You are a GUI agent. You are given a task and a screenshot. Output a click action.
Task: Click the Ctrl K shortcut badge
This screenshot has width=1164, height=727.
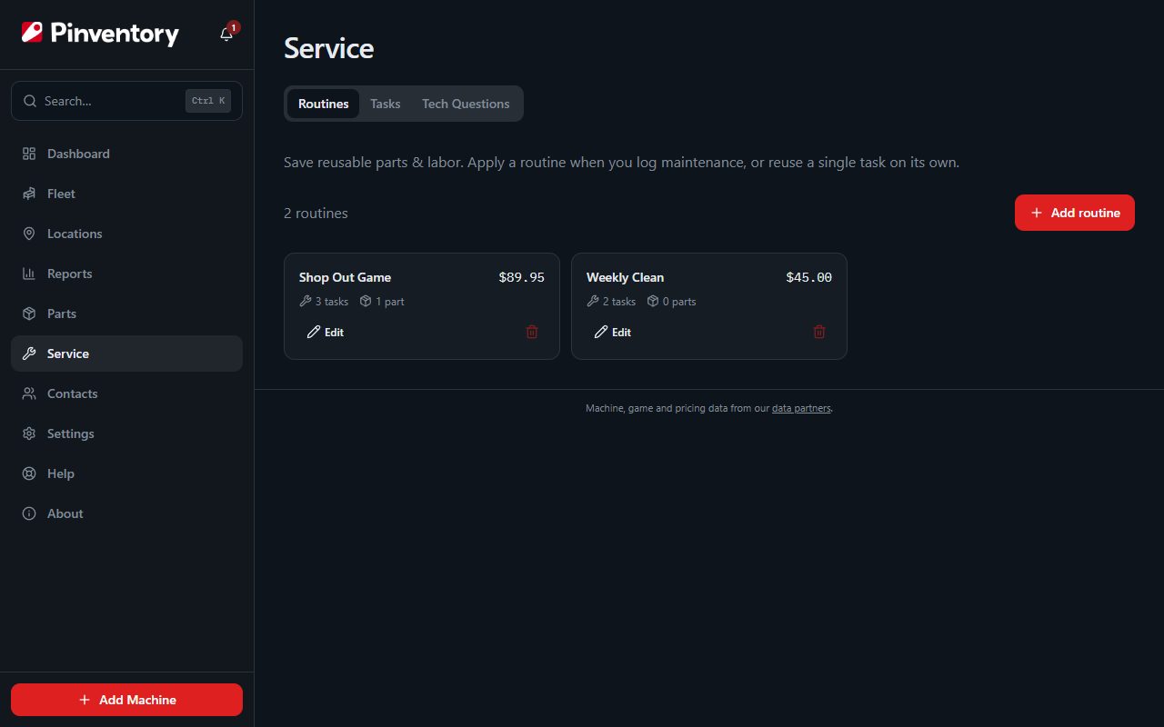tap(208, 101)
